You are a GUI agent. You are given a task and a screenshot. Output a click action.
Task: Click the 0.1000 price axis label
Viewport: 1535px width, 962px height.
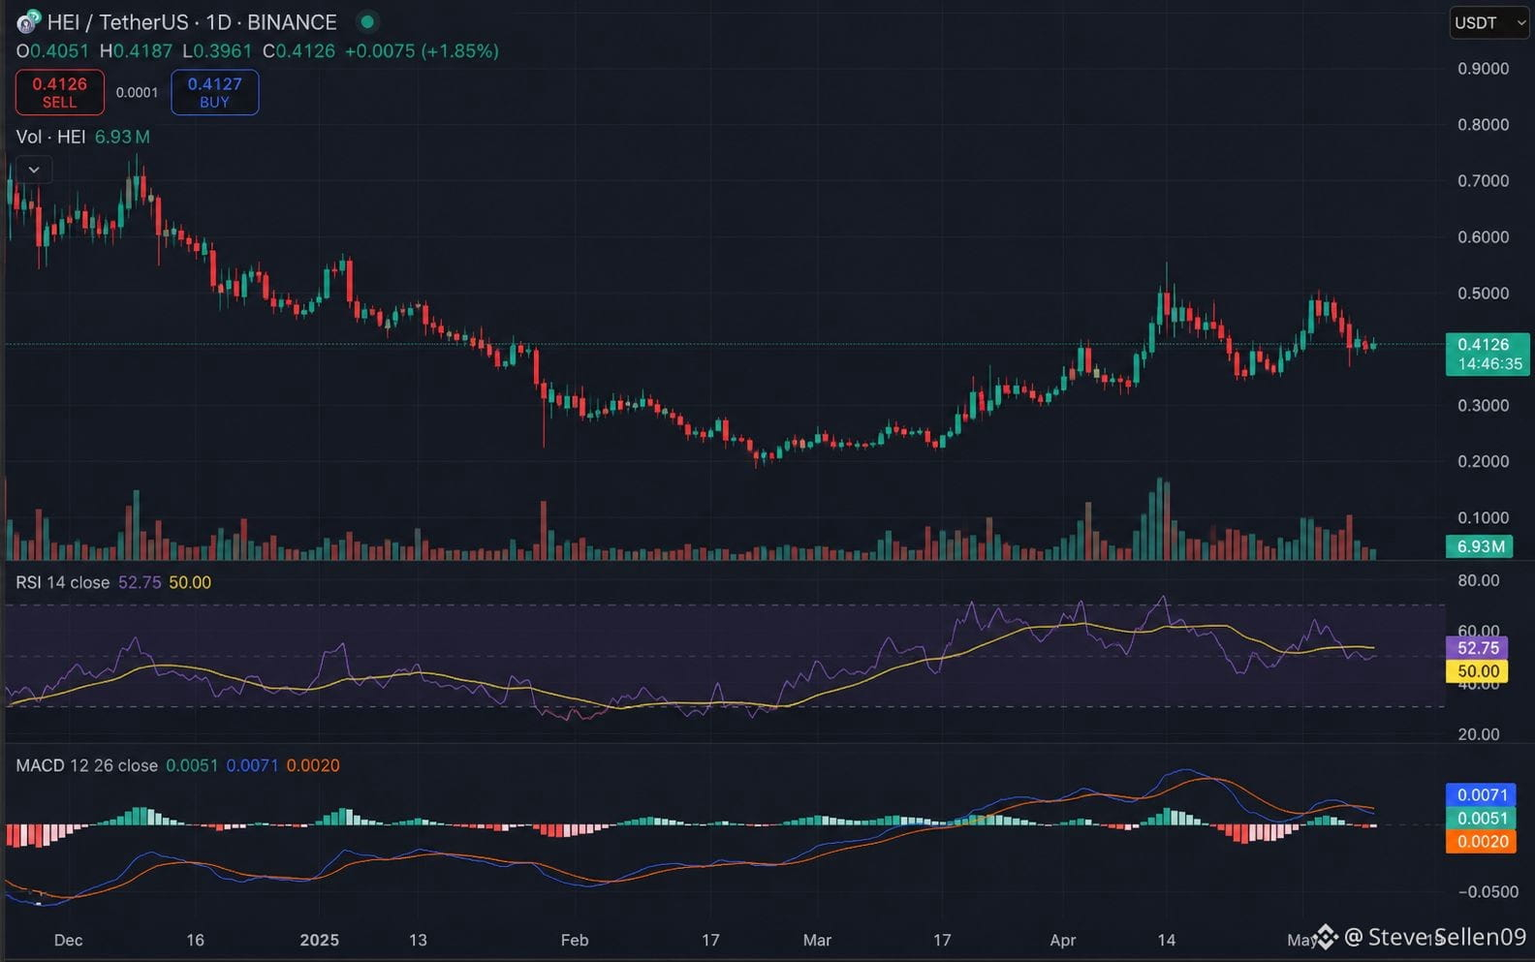point(1483,518)
